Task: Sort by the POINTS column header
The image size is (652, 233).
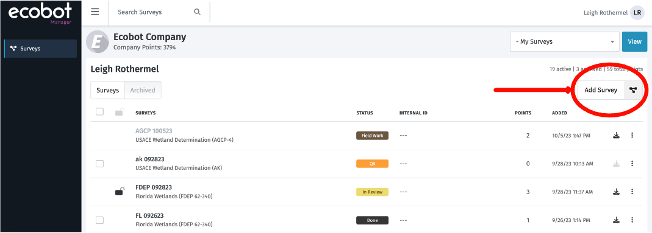Action: tap(523, 113)
